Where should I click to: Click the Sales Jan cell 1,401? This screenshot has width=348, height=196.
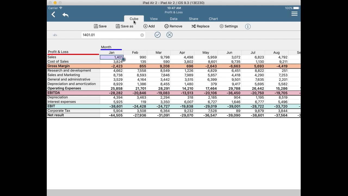tap(112, 57)
